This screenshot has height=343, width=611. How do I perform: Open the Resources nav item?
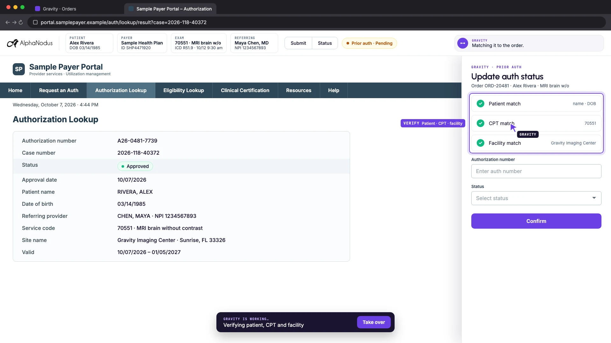tap(298, 90)
